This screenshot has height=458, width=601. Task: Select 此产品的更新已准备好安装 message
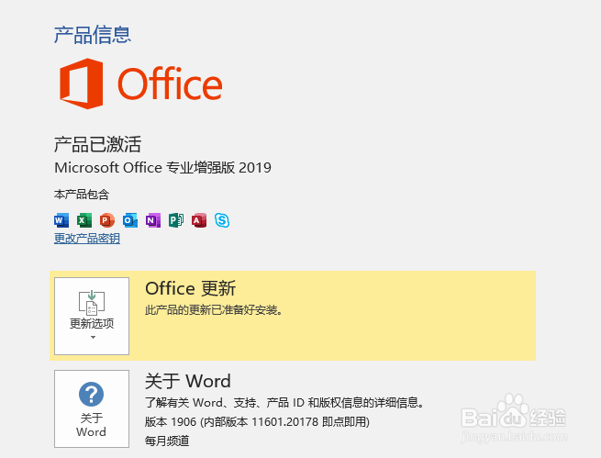tap(214, 310)
